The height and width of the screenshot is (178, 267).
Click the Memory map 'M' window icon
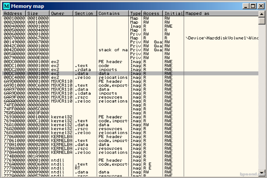click(x=6, y=6)
